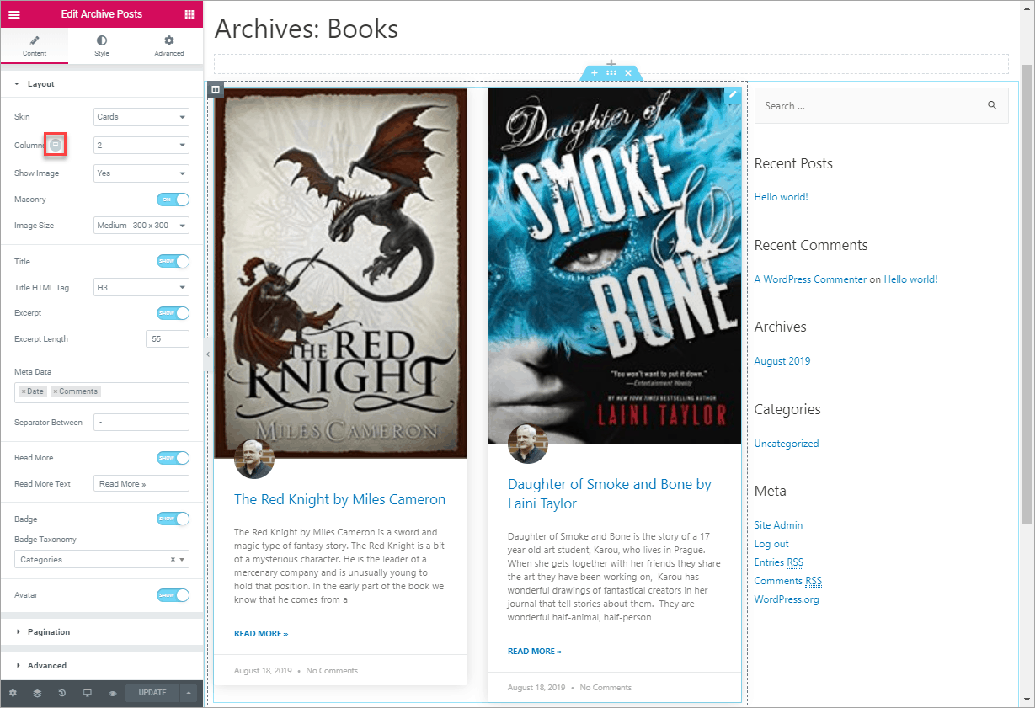This screenshot has width=1035, height=708.
Task: Open the Elementor hamburger menu
Action: coord(14,14)
